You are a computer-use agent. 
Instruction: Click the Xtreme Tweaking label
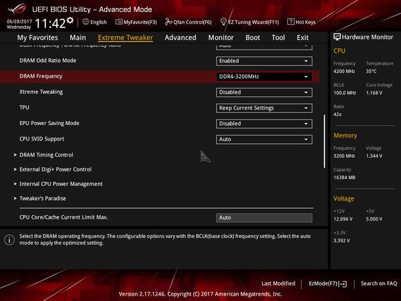tap(41, 92)
